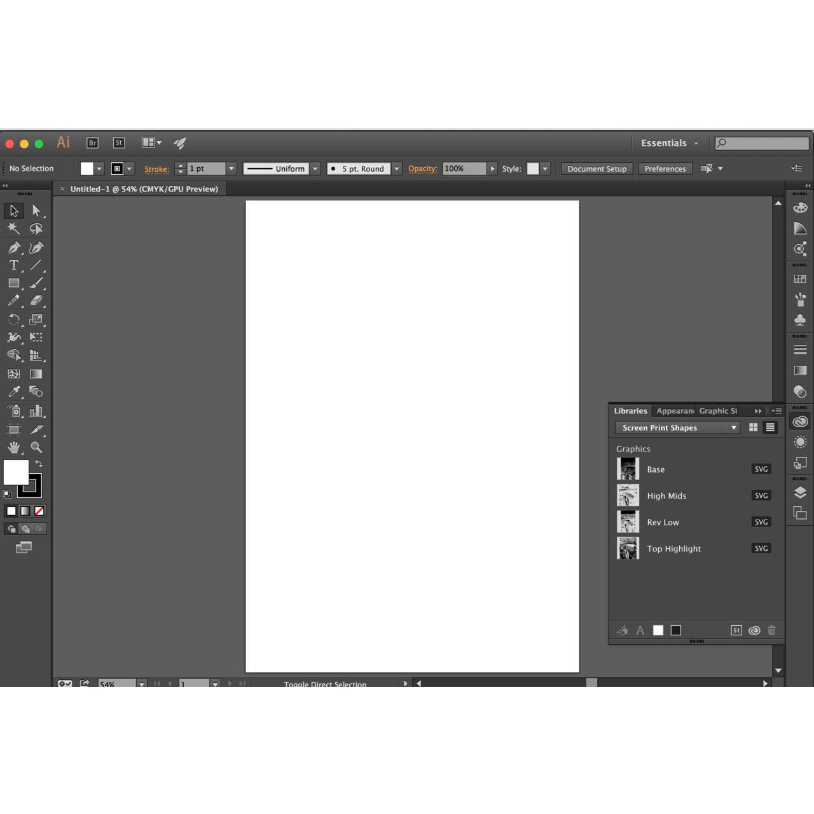Select the Gradient tool
Viewport: 814px width, 814px height.
tap(36, 374)
